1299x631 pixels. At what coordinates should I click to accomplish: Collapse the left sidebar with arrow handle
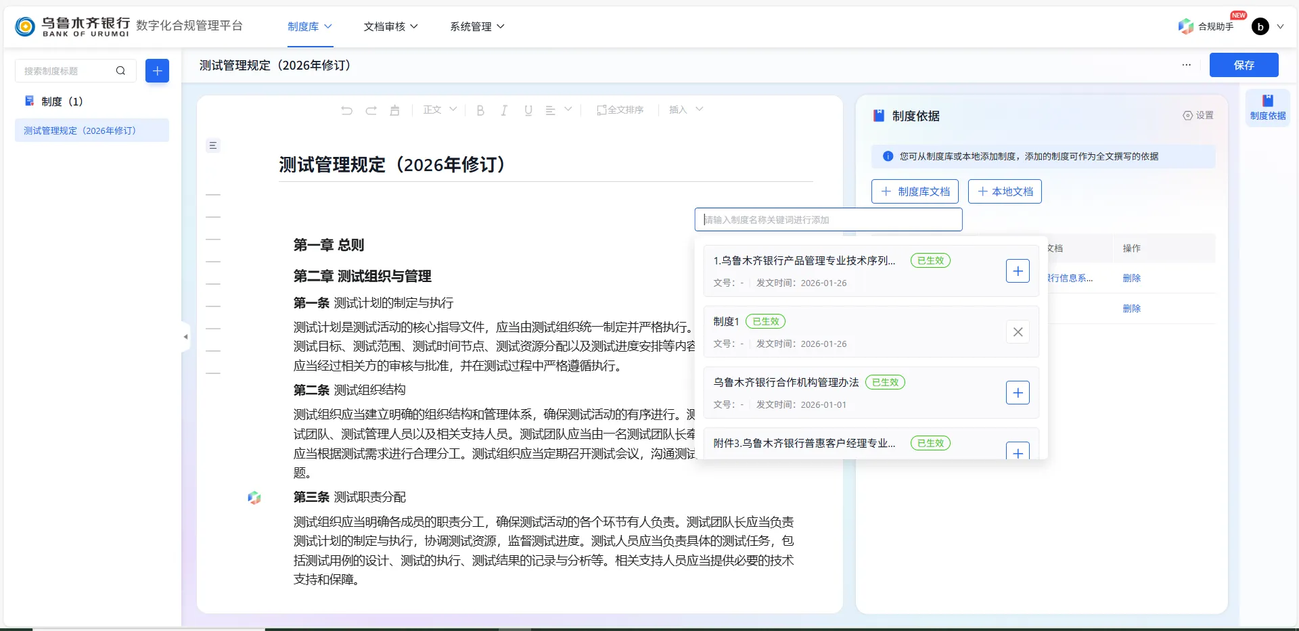pyautogui.click(x=185, y=337)
